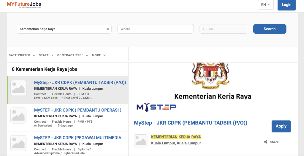Open the State filter menu
Image resolution: width=304 pixels, height=156 pixels.
46,55
